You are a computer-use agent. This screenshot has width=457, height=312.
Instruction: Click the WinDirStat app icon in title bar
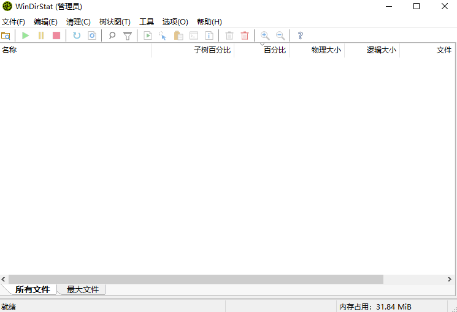[x=7, y=6]
